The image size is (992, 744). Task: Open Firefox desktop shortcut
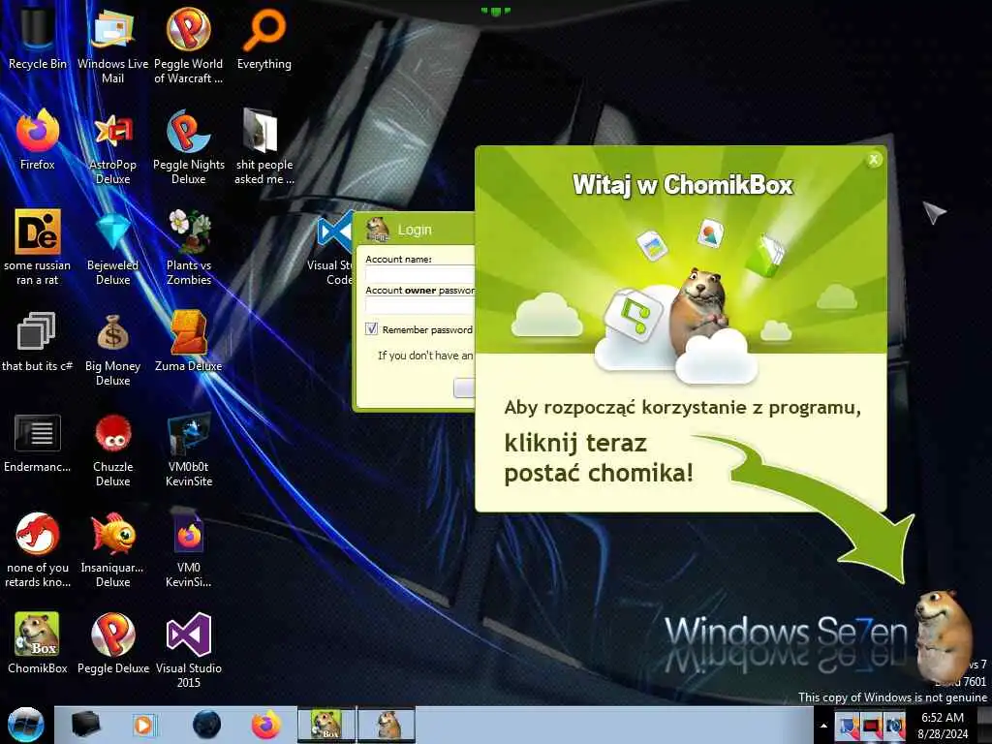[x=38, y=139]
